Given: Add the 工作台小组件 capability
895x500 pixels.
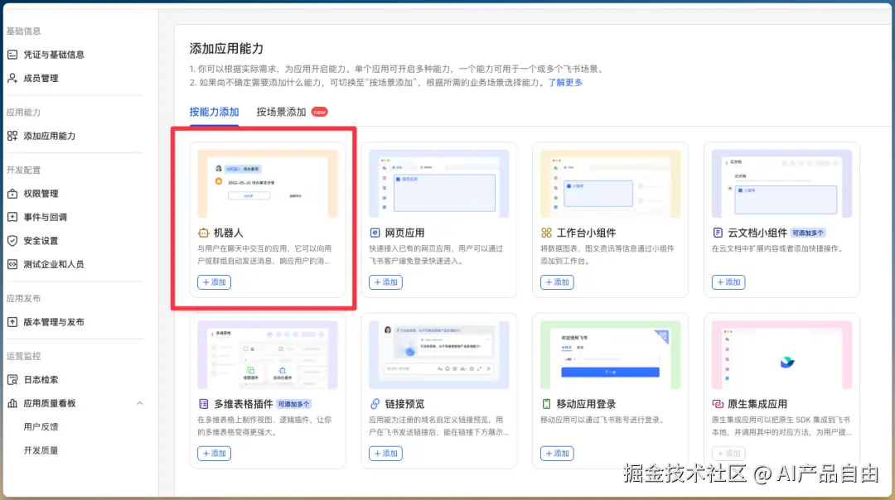Looking at the screenshot, I should pyautogui.click(x=557, y=281).
